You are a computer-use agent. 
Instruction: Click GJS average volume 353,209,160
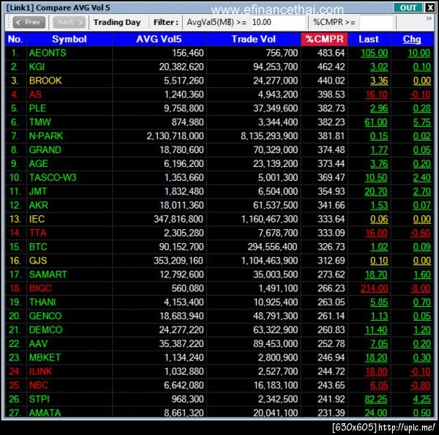click(x=179, y=261)
